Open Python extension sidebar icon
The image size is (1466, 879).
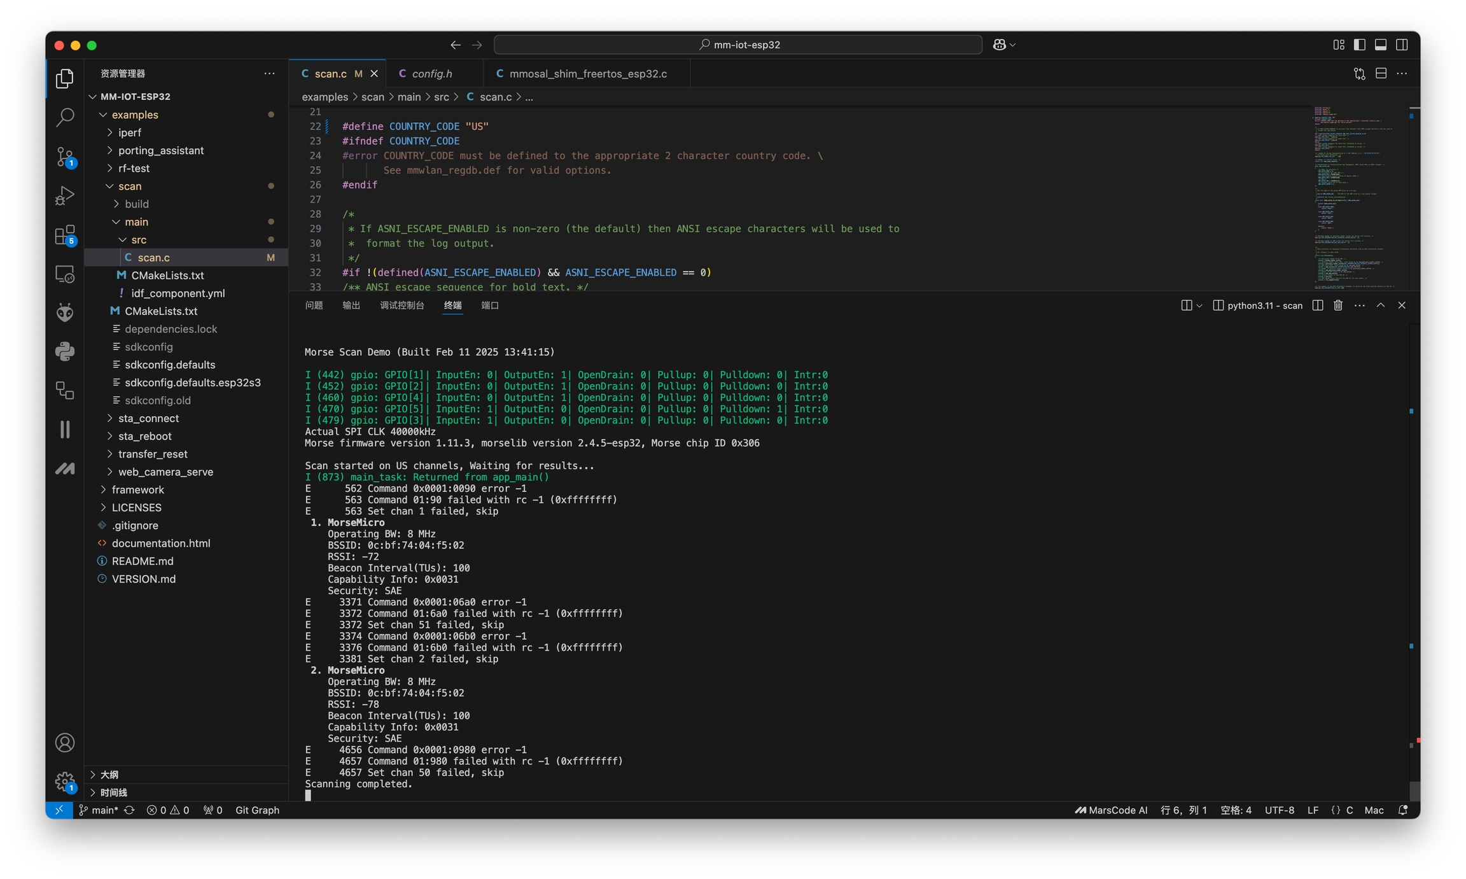[64, 351]
